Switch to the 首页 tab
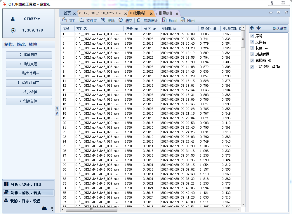The height and width of the screenshot is (214, 292). coord(67,13)
